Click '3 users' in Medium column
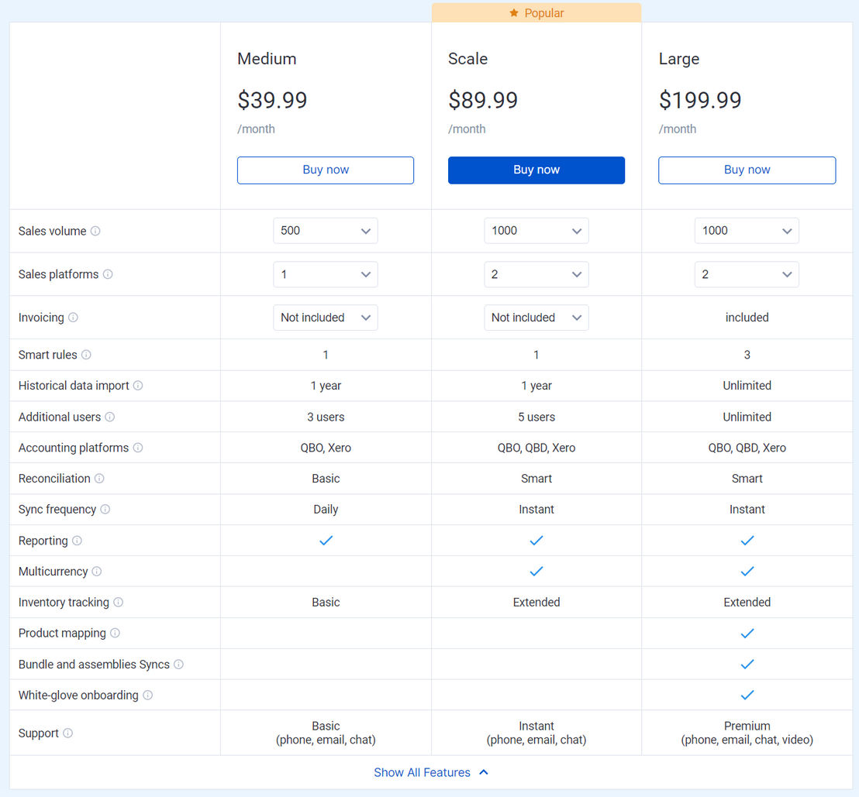859x797 pixels. tap(326, 417)
